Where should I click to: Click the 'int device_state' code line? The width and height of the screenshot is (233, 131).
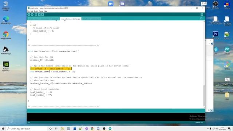pos(52,72)
